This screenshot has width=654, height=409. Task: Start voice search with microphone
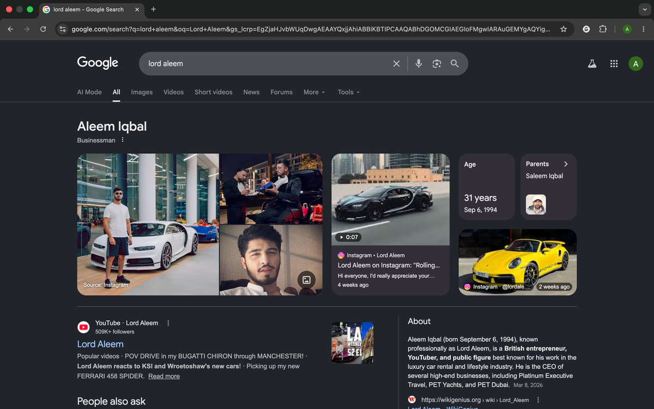pos(419,64)
